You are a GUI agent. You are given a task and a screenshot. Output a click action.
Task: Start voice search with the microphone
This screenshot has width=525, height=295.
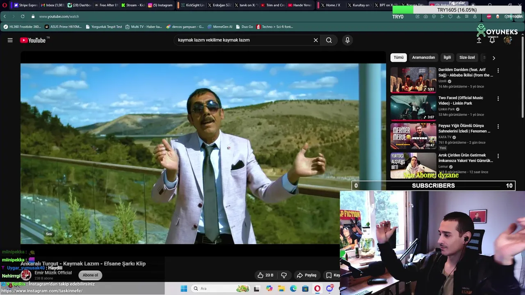coord(347,40)
